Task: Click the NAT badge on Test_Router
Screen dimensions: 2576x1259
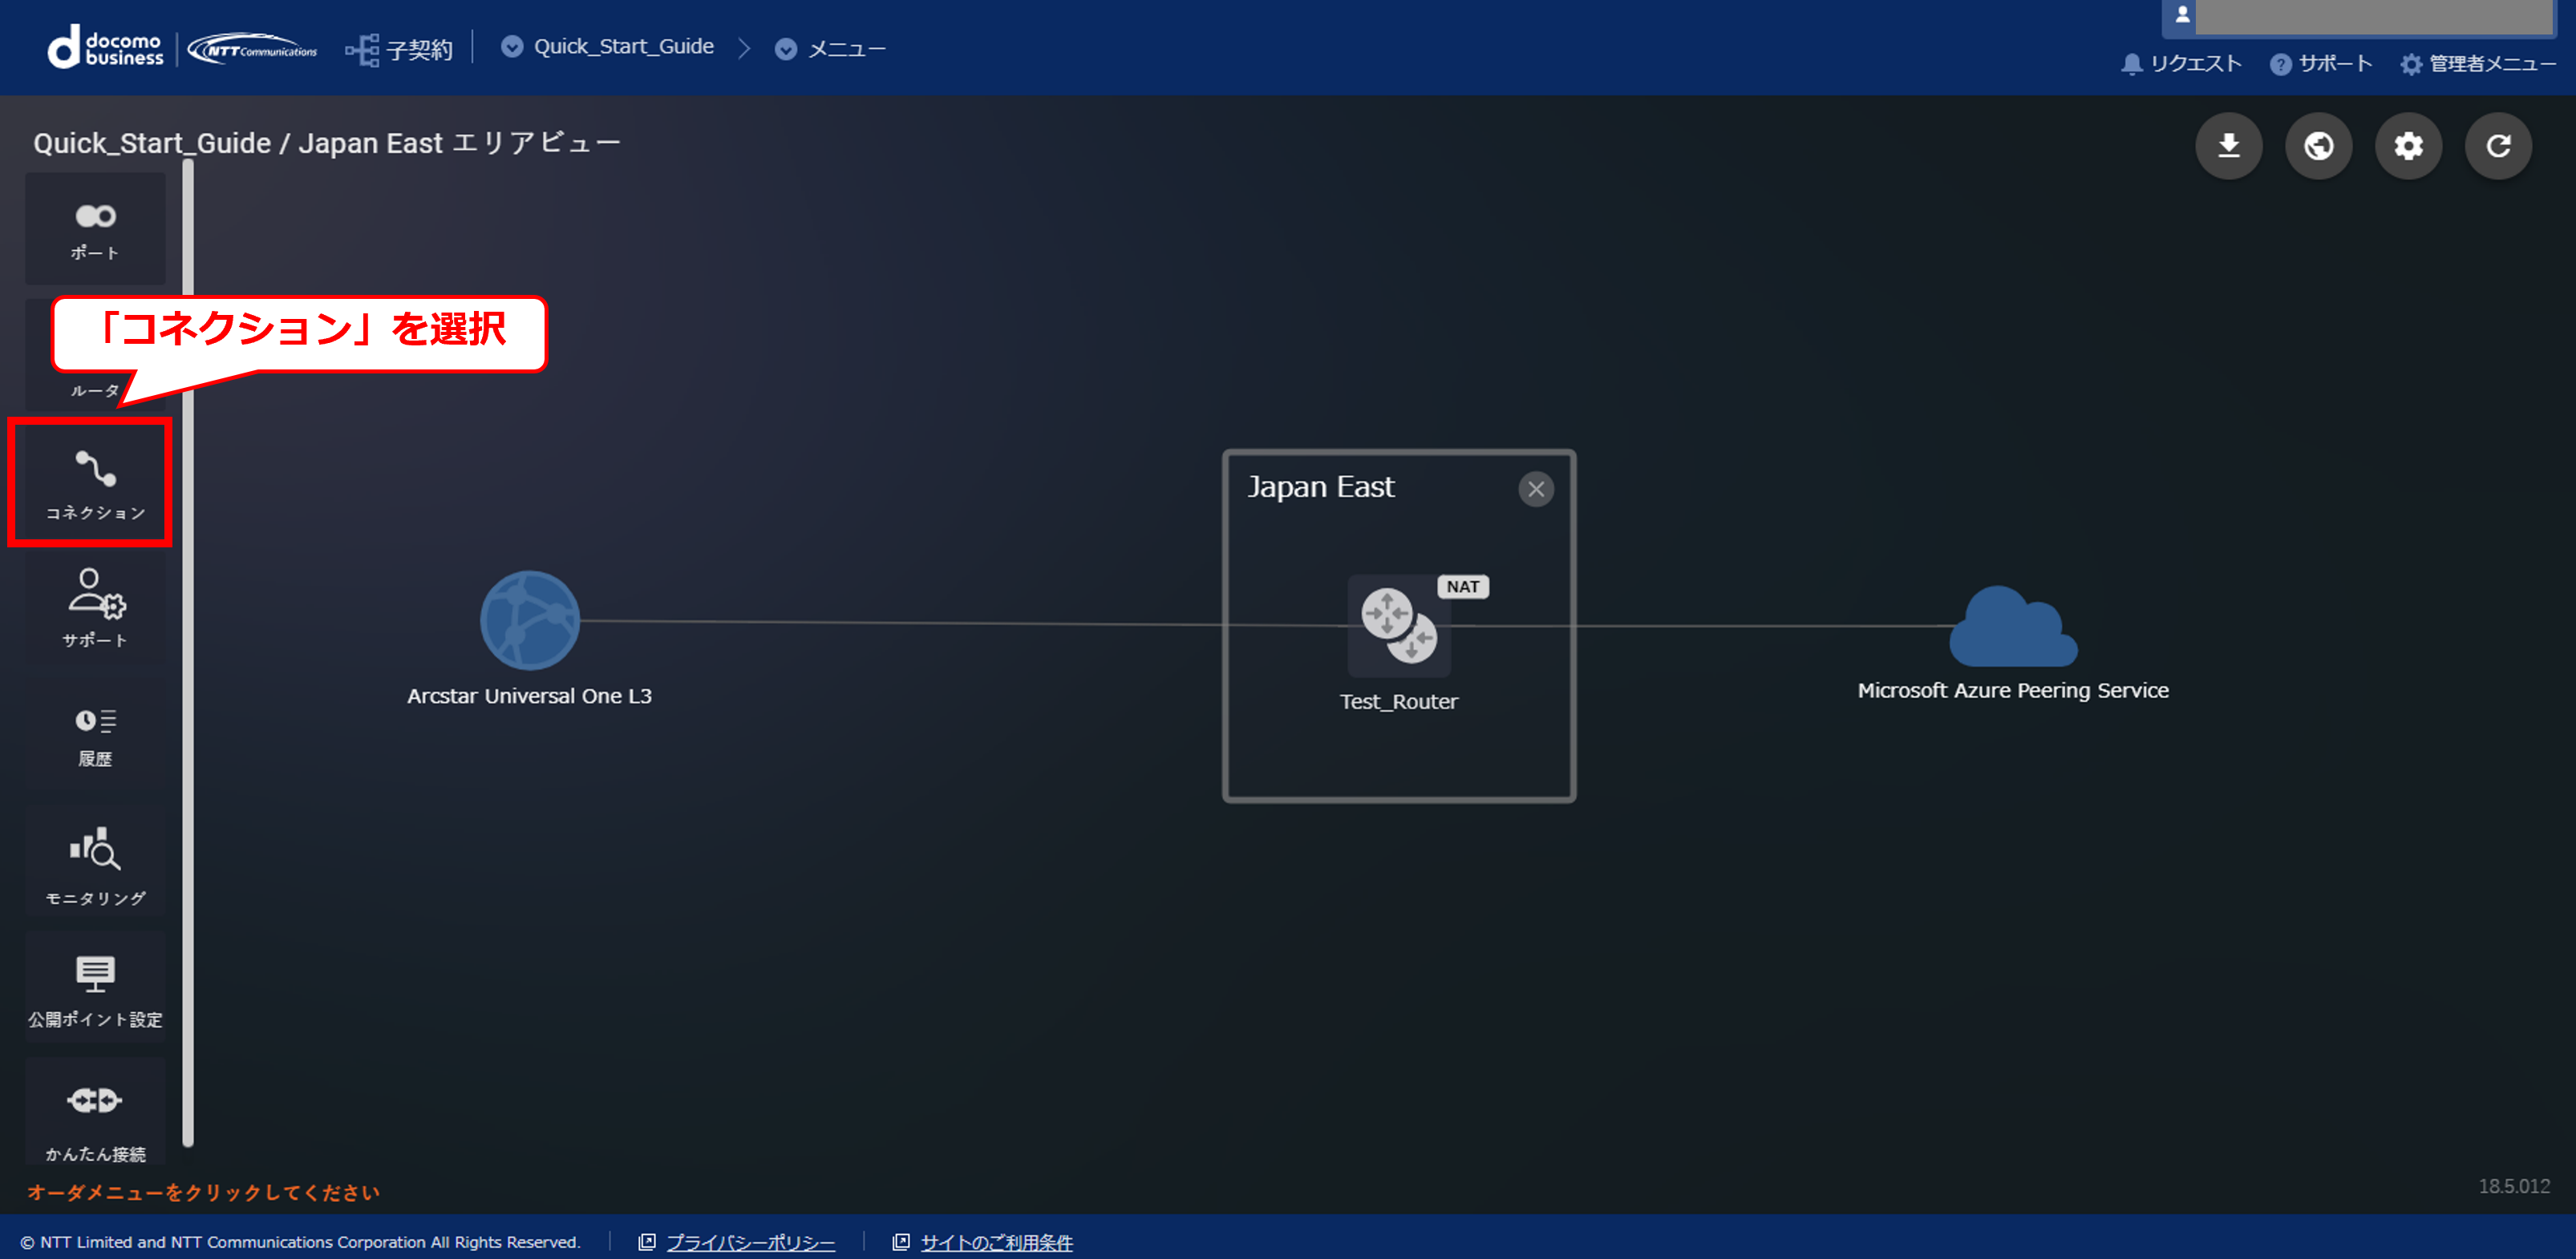Action: tap(1463, 587)
